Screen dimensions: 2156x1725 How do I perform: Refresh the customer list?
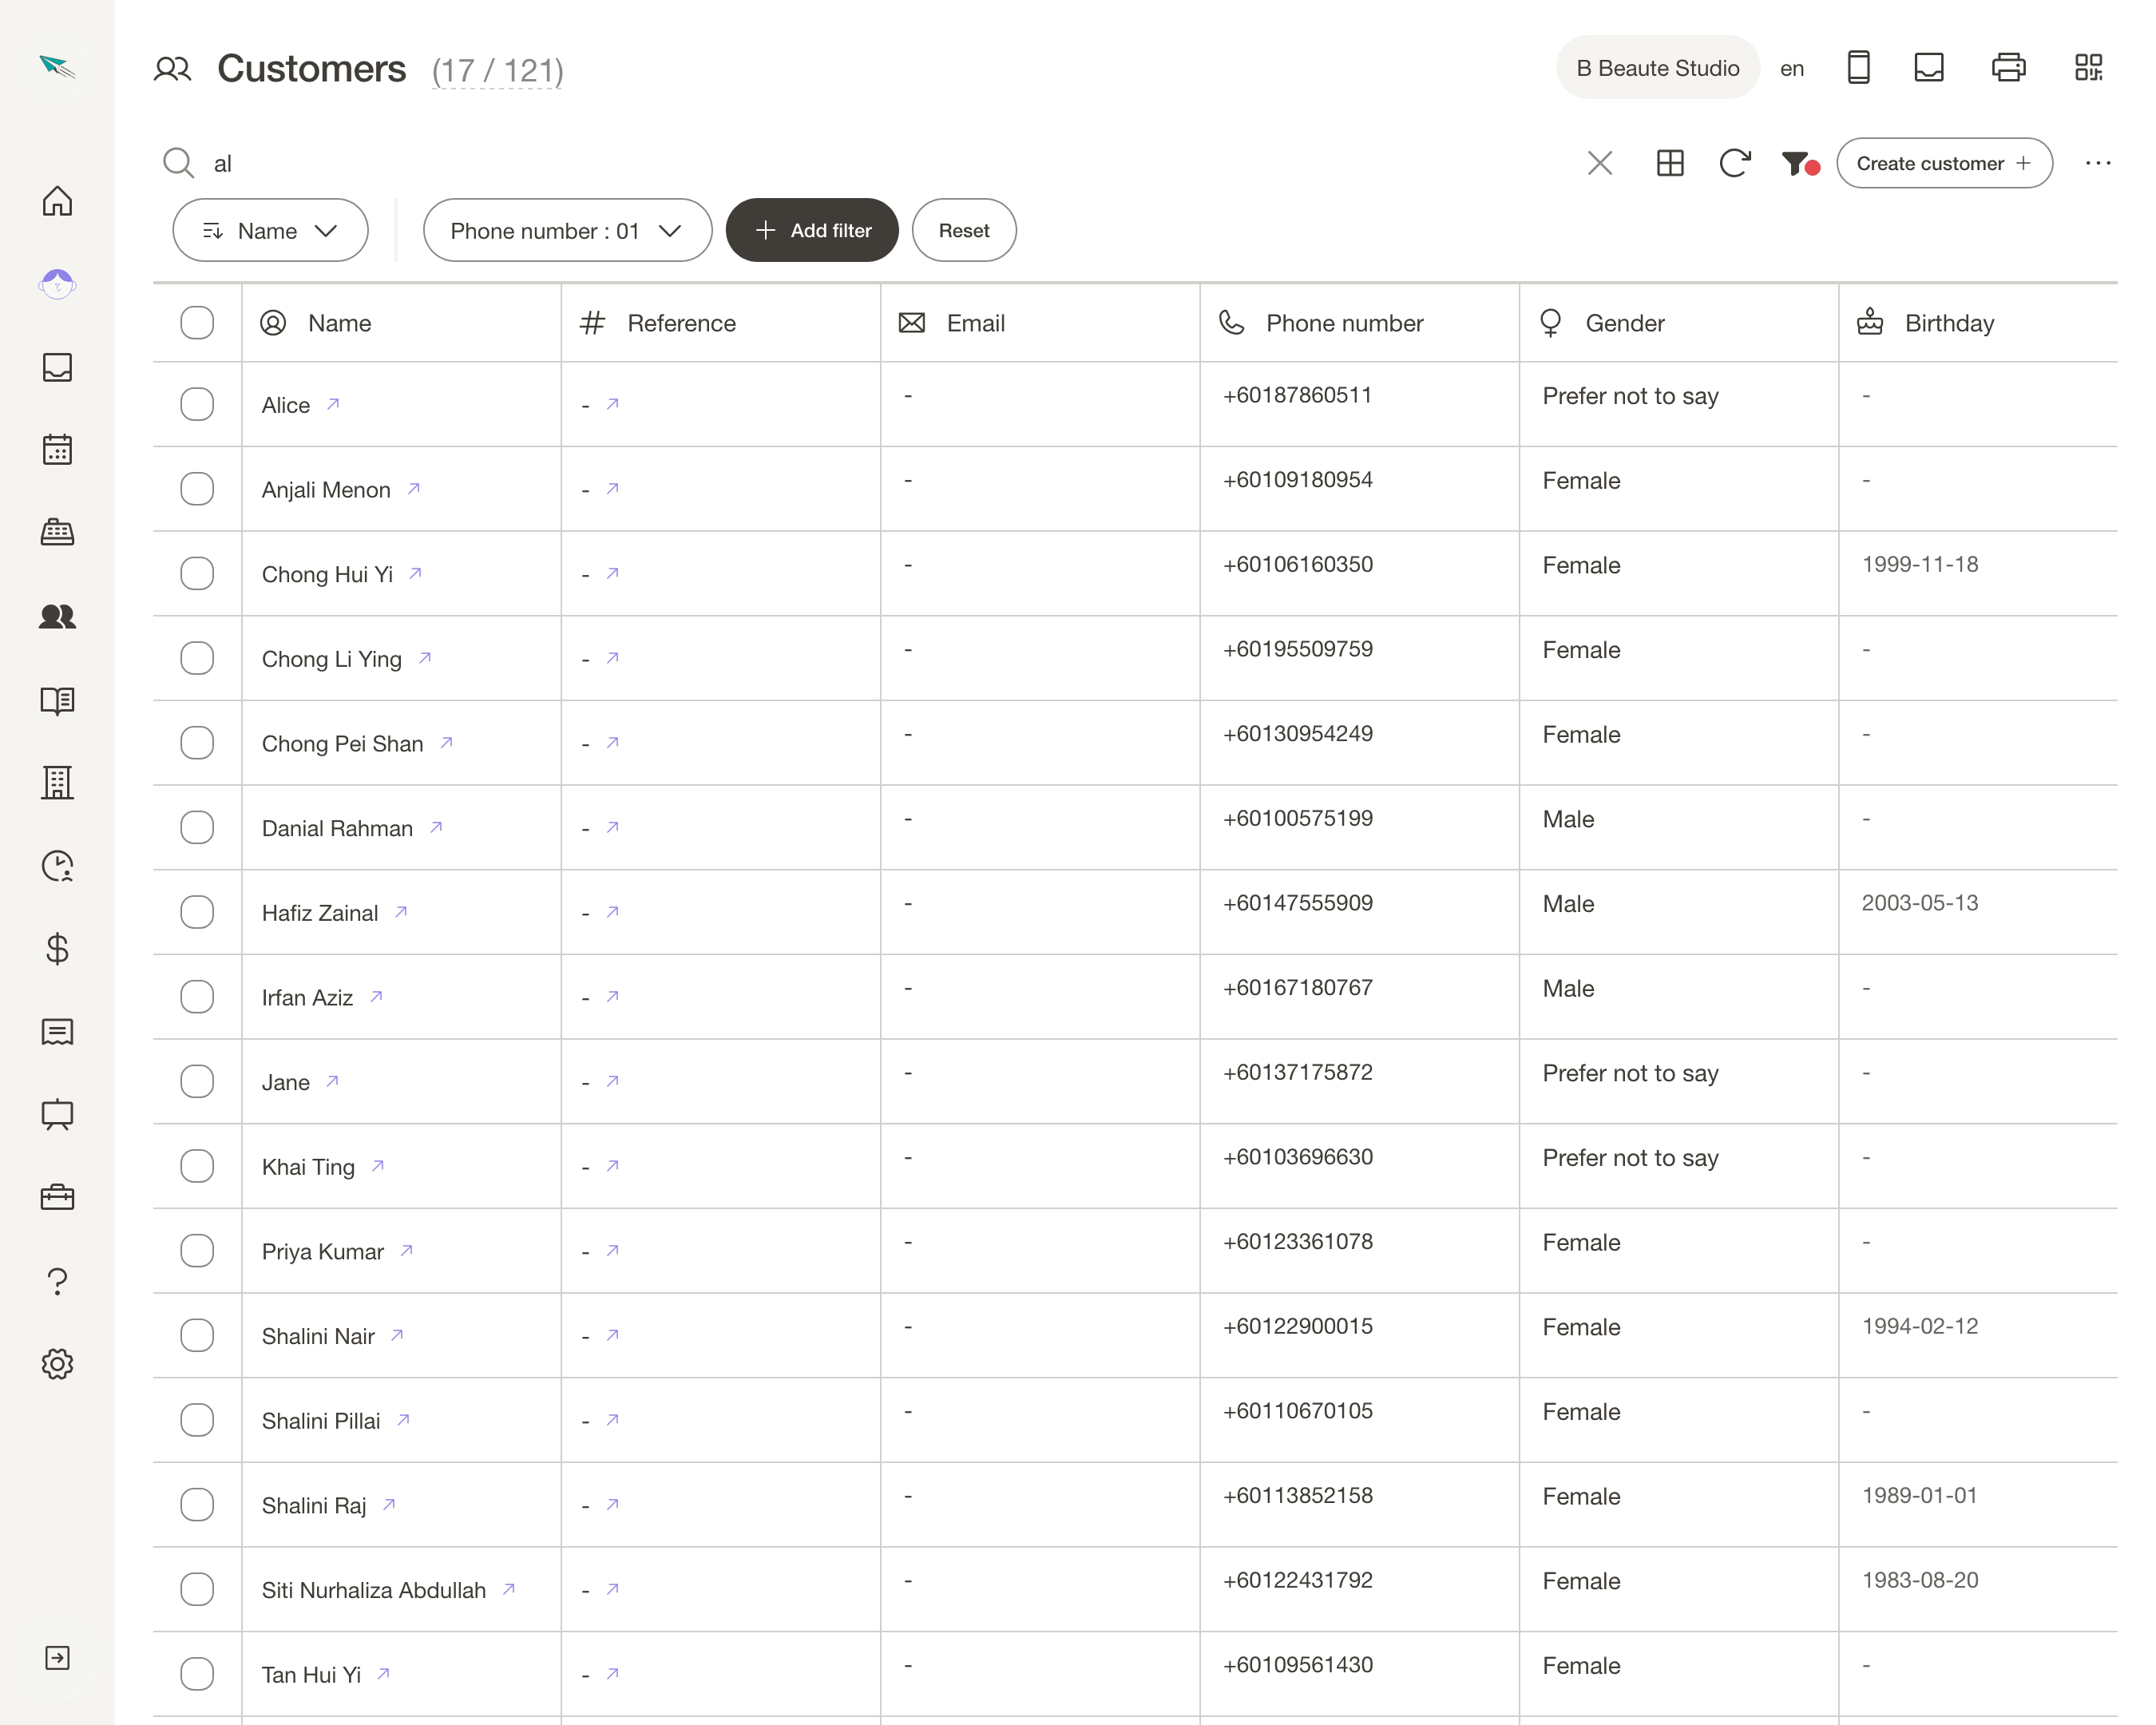[x=1735, y=163]
